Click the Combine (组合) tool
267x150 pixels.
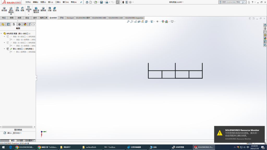coord(54,9)
